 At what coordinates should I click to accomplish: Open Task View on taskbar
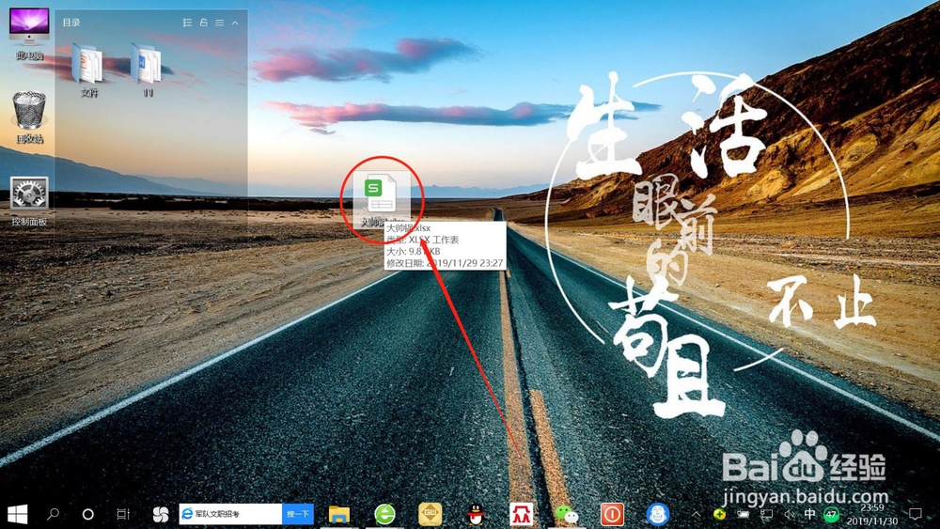[123, 514]
